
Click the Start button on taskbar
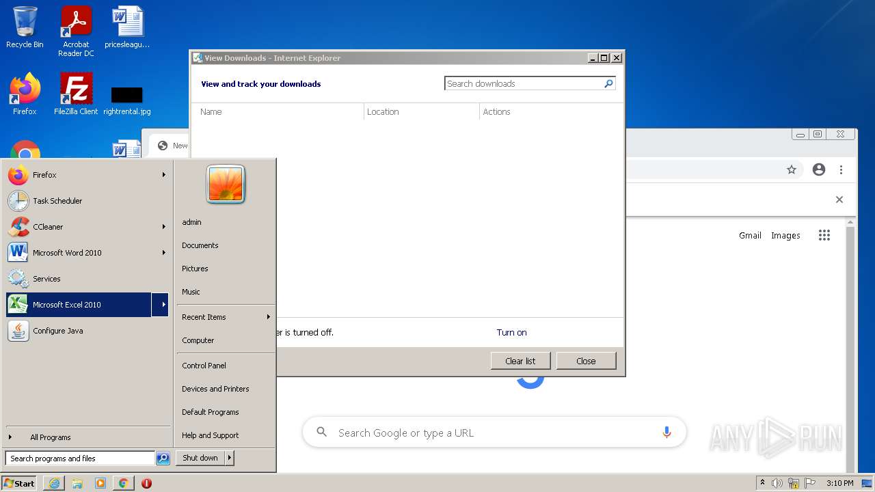click(x=19, y=483)
